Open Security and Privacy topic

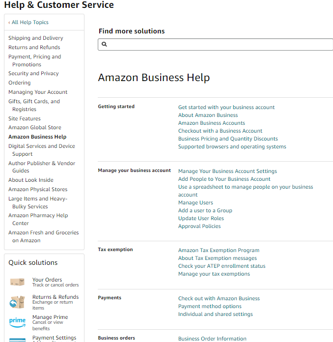click(33, 73)
